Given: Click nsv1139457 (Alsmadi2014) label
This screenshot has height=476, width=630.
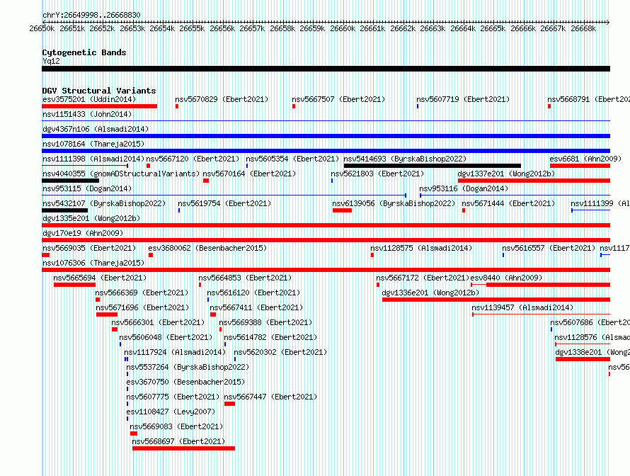Looking at the screenshot, I should (522, 307).
